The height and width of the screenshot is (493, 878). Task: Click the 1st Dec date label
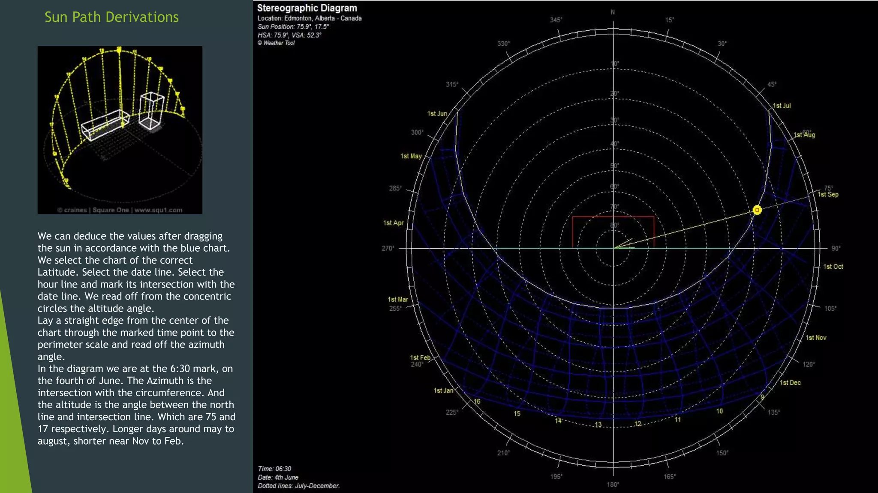click(790, 383)
